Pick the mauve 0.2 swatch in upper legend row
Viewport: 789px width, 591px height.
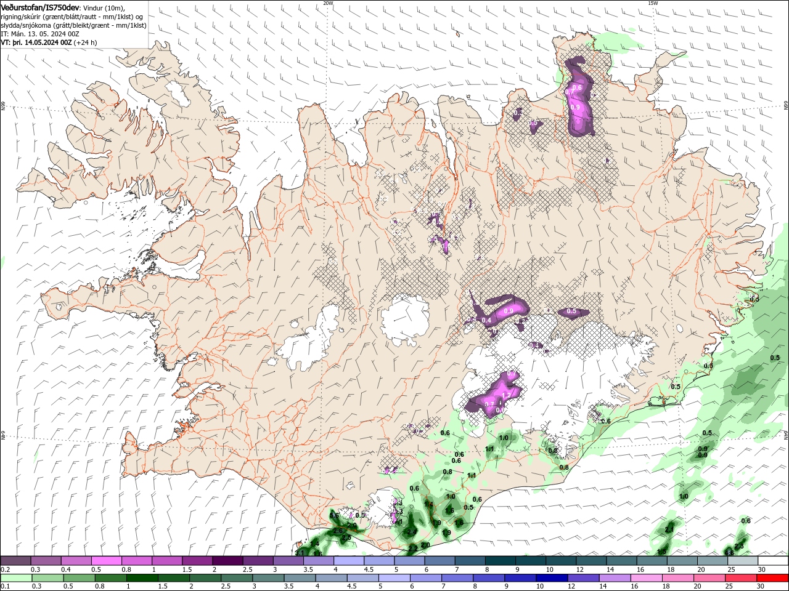[x=15, y=560]
